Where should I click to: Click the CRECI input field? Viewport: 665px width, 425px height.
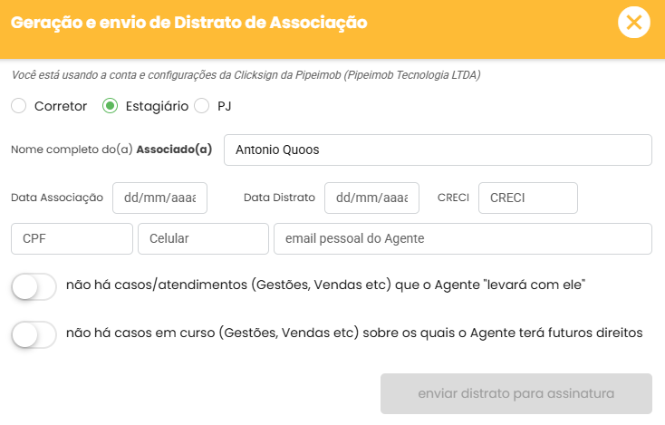(x=528, y=198)
